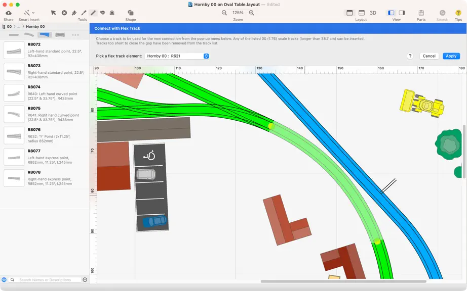Select the yellow bulldozer on the canvas
Screen dimensions: 467x291
pyautogui.click(x=422, y=104)
